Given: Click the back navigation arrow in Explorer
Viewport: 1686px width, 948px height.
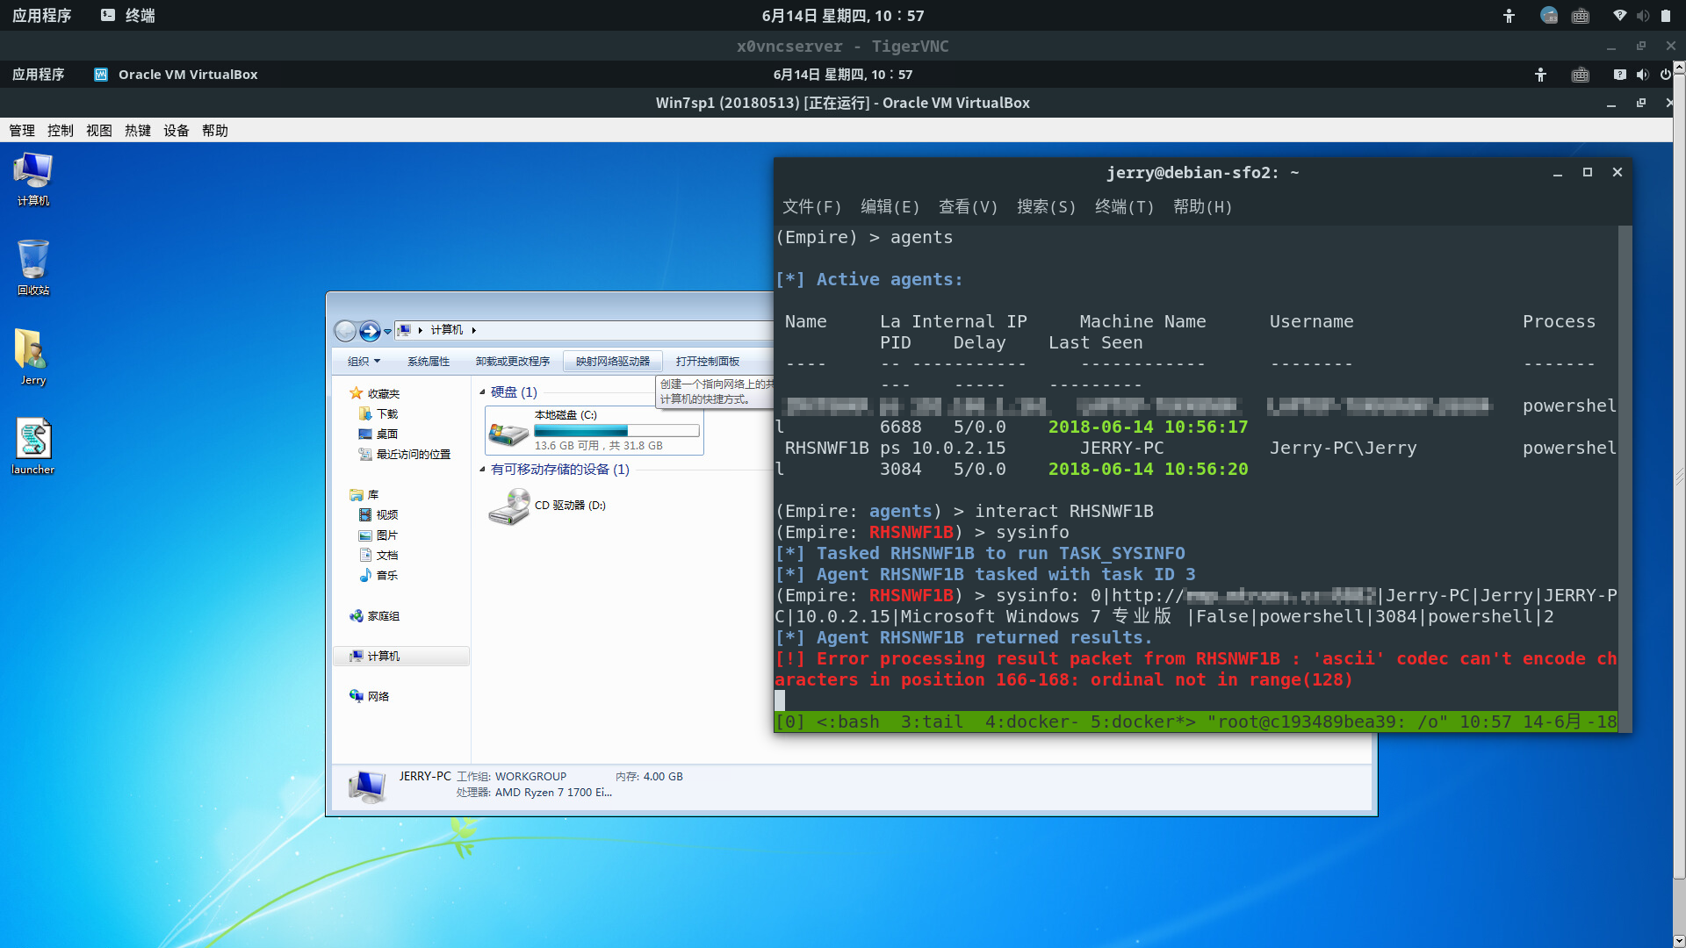Looking at the screenshot, I should pos(346,331).
